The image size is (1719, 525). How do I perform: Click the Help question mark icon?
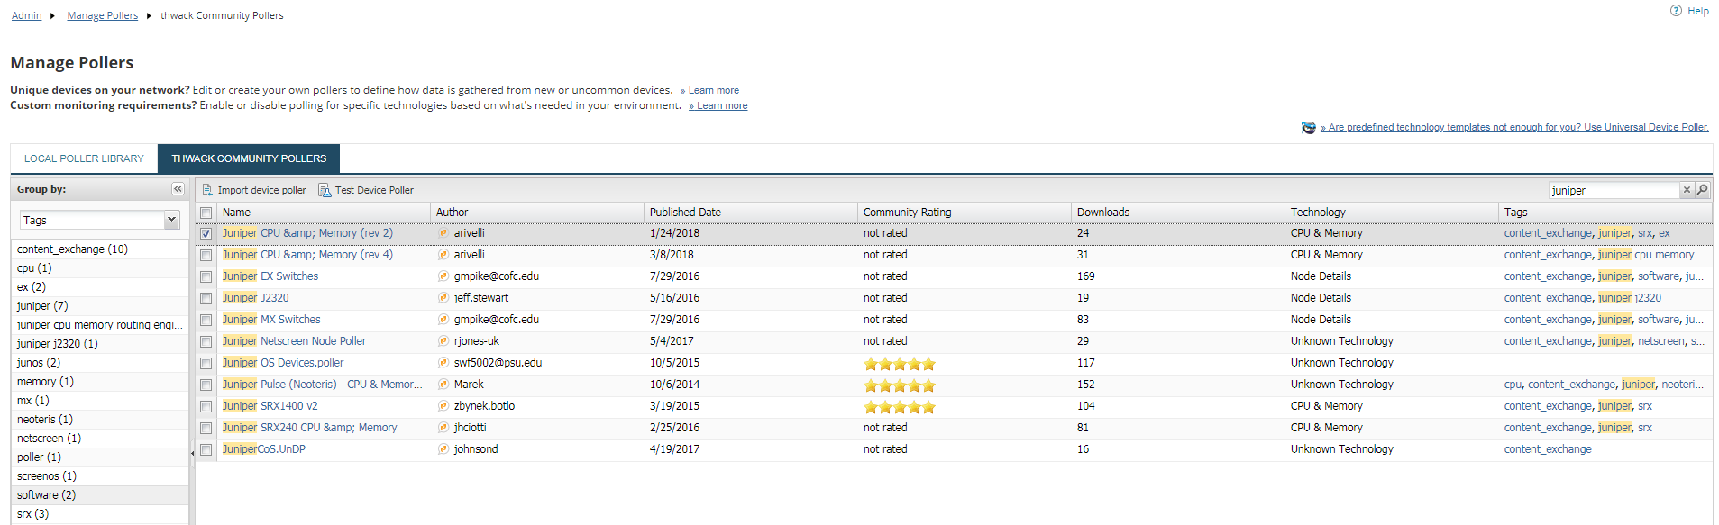(1676, 11)
